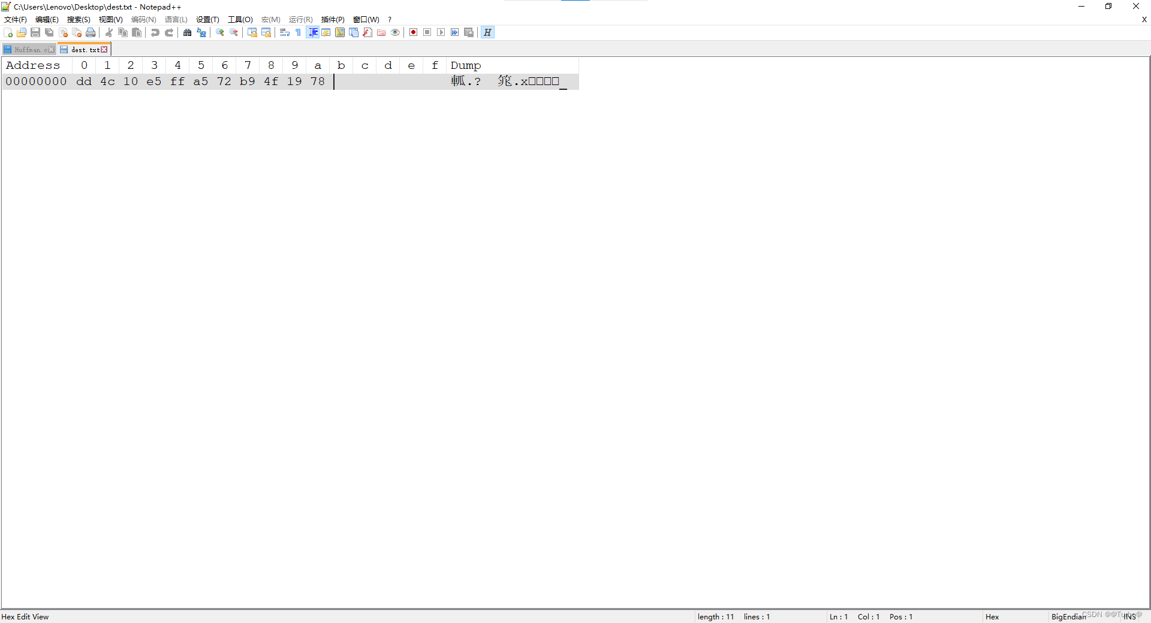Toggle show all characters
Screen dimensions: 1151x623
(298, 32)
